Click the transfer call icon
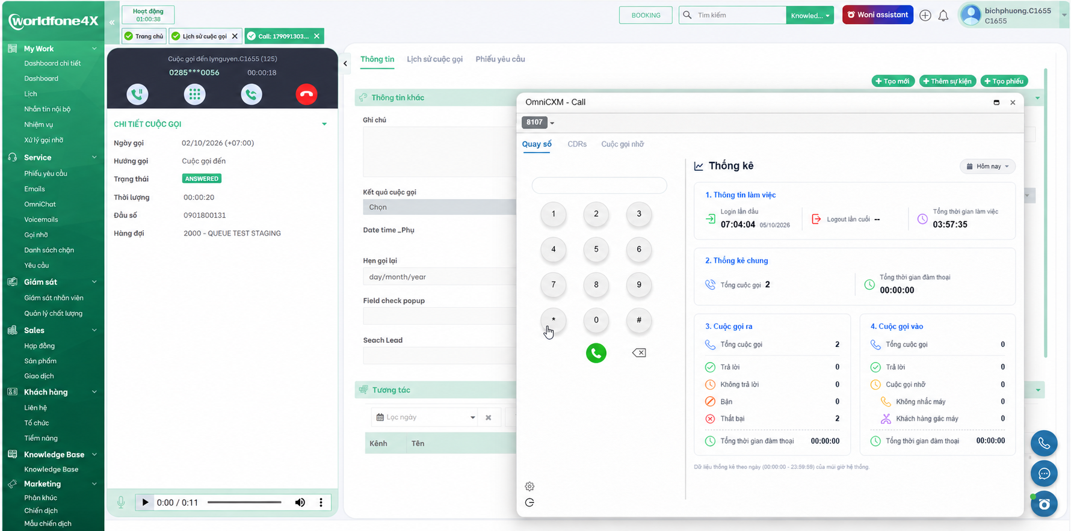 click(252, 94)
